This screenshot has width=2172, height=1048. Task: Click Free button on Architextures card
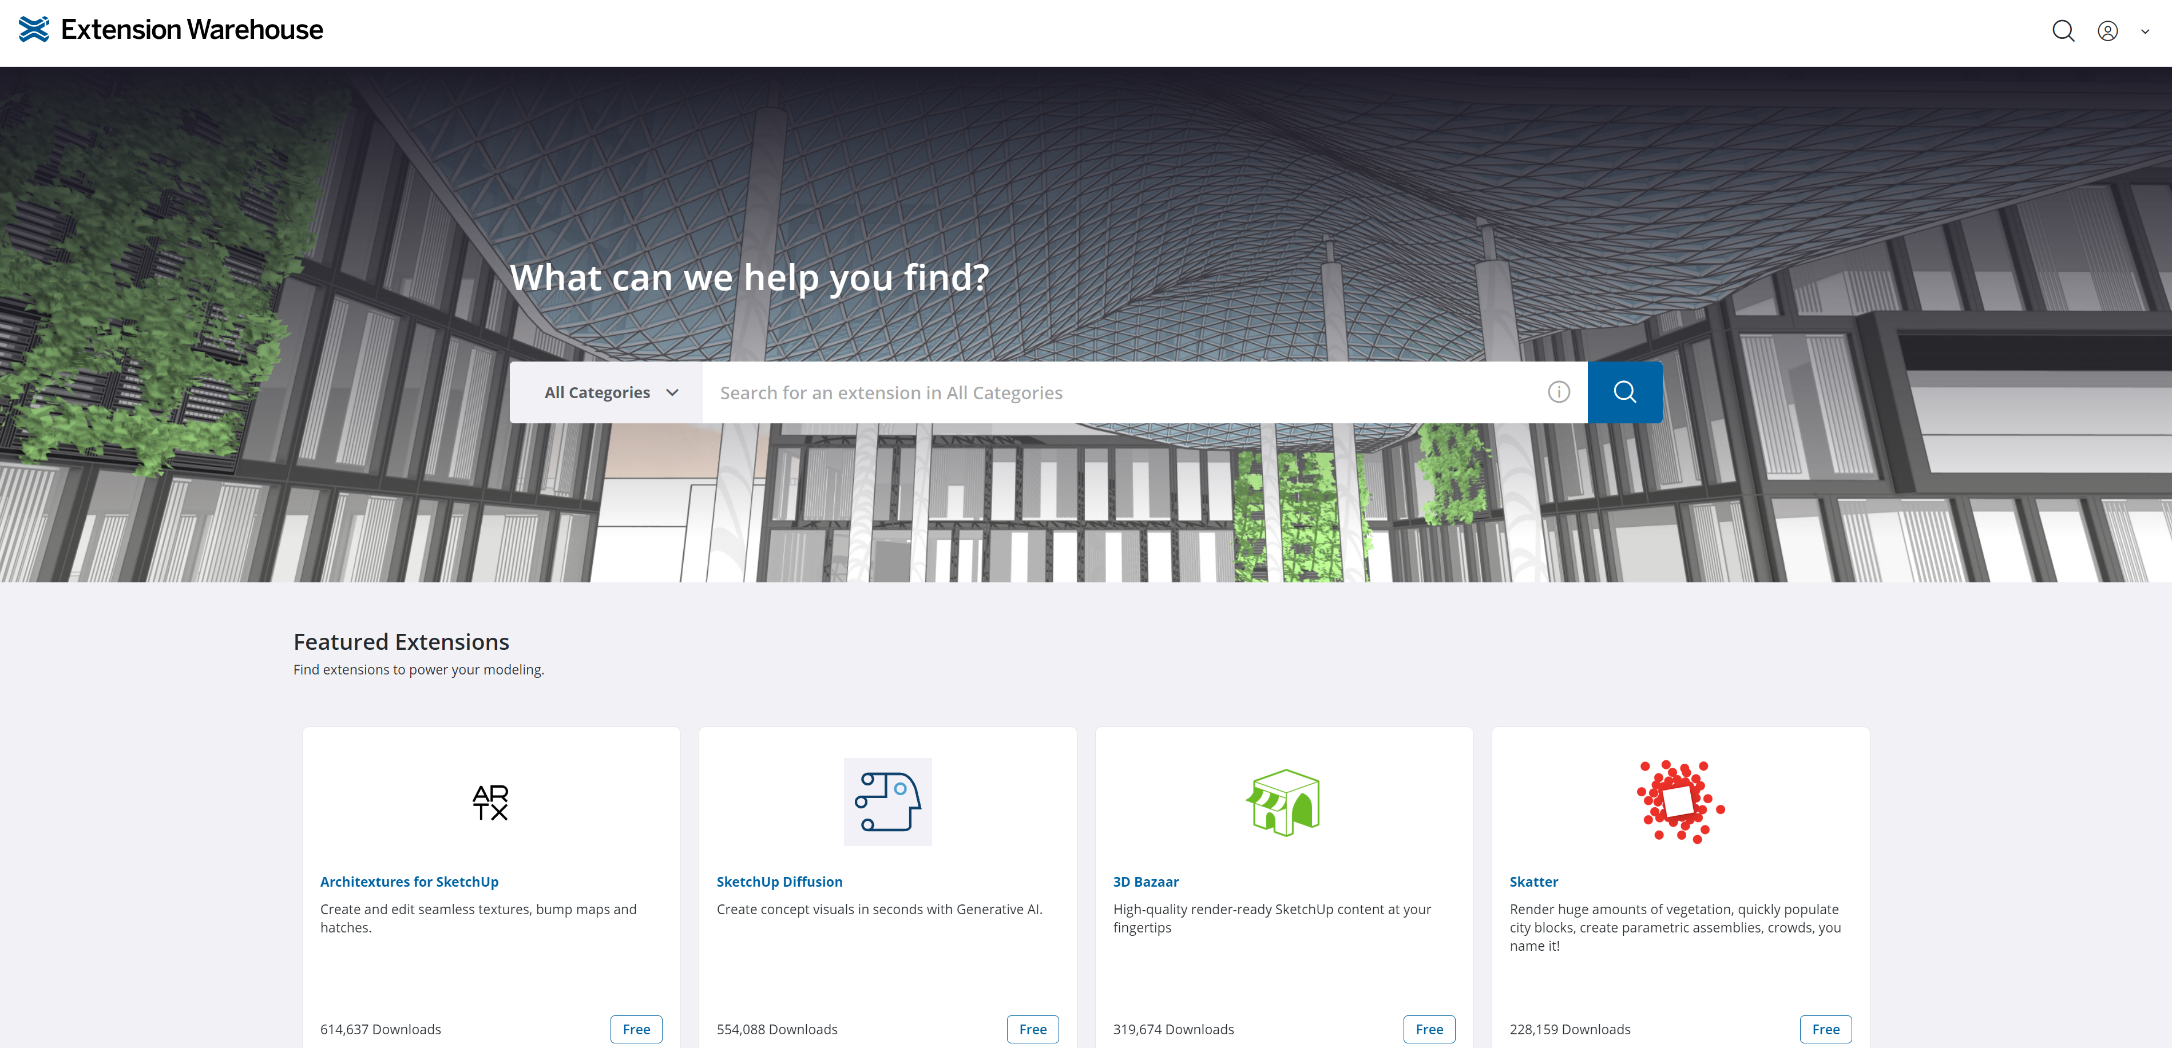pos(636,1029)
